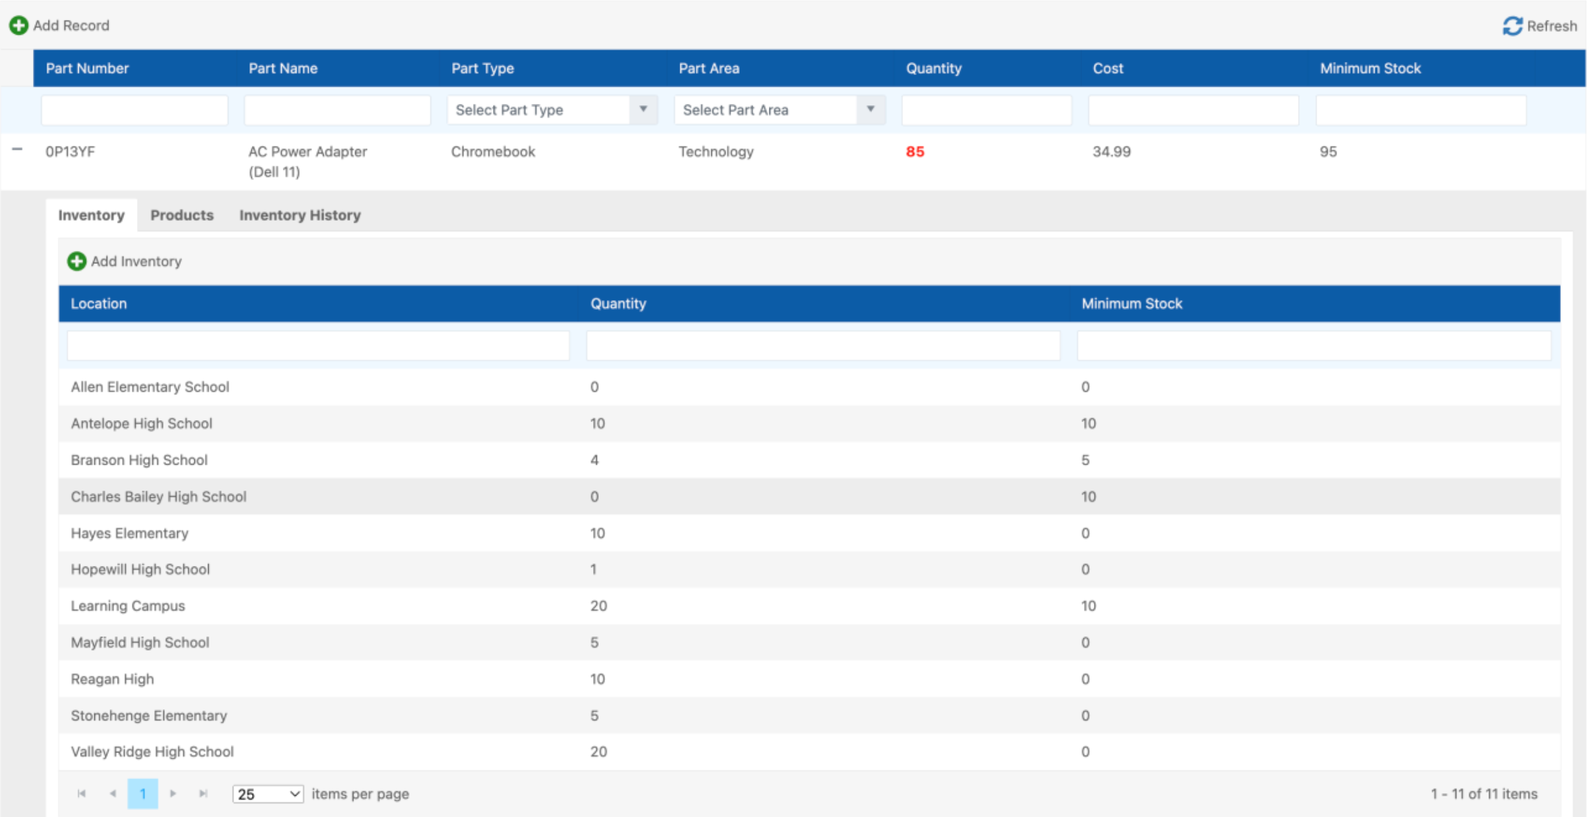Image resolution: width=1588 pixels, height=817 pixels.
Task: Focus the Part Number filter field
Action: pos(134,110)
